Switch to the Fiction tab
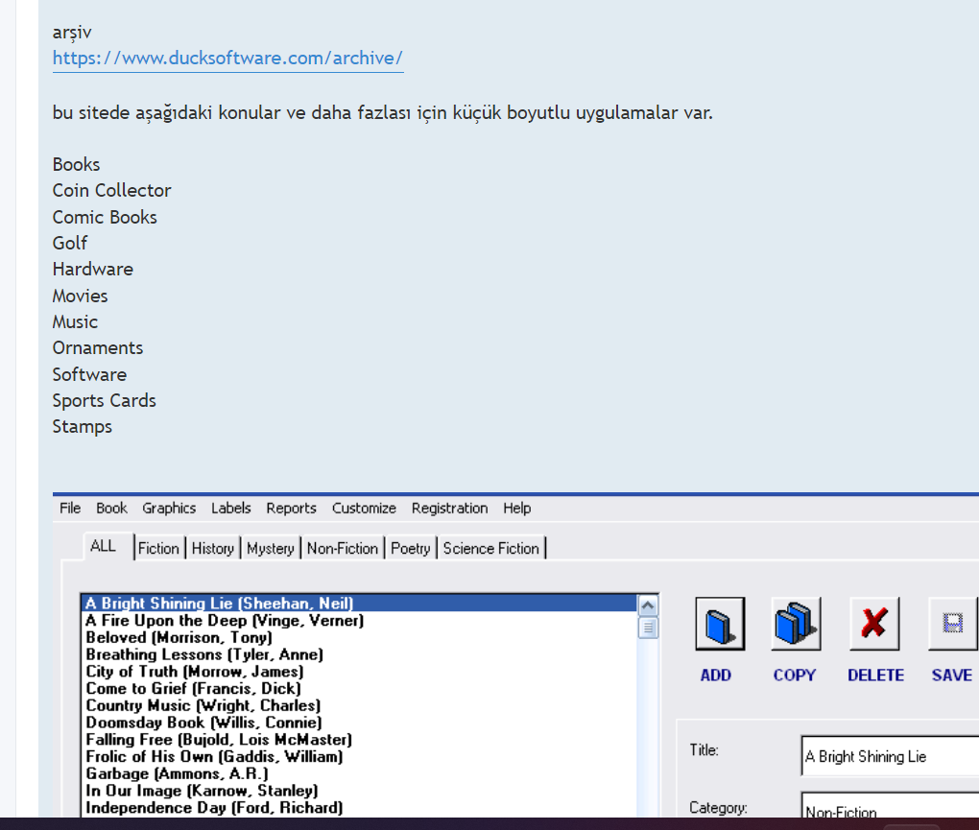The height and width of the screenshot is (830, 979). (158, 548)
